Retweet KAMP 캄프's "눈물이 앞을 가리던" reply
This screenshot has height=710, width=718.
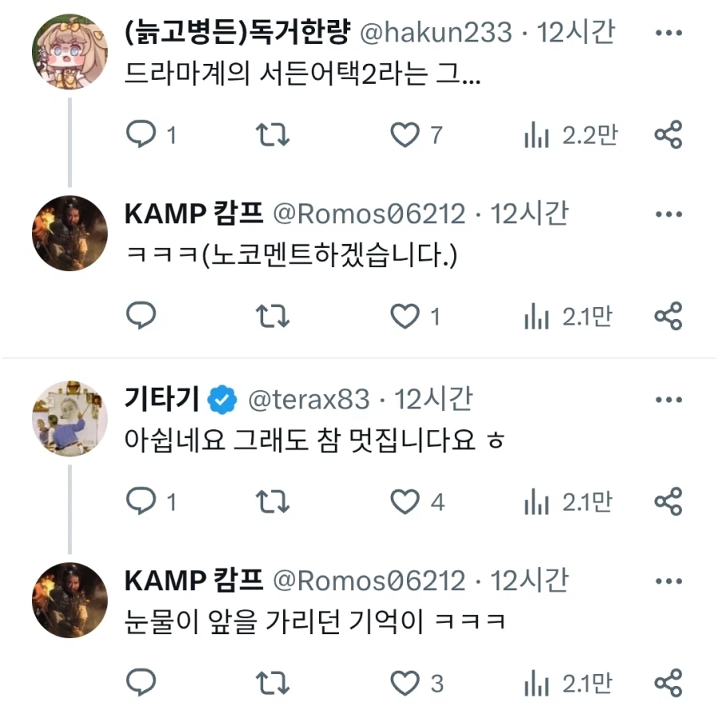coord(274,682)
